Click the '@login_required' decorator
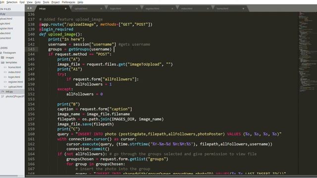 (x=56, y=29)
